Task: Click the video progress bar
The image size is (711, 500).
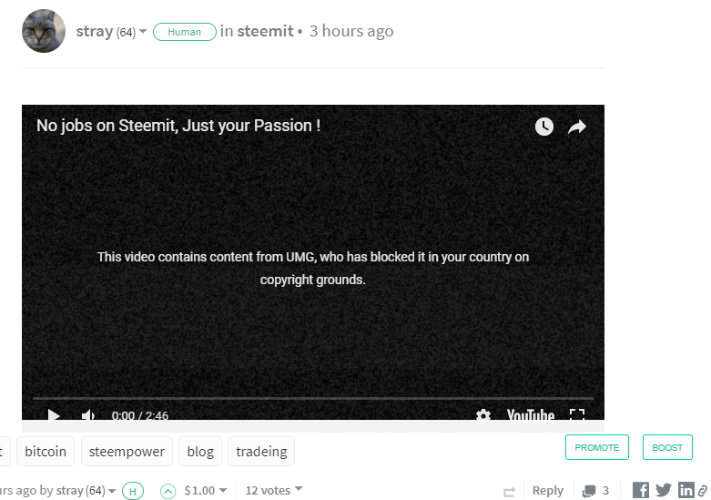Action: [313, 398]
